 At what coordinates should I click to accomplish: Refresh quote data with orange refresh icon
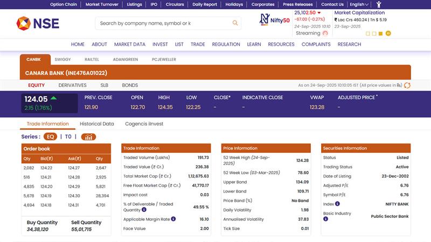coord(407,85)
